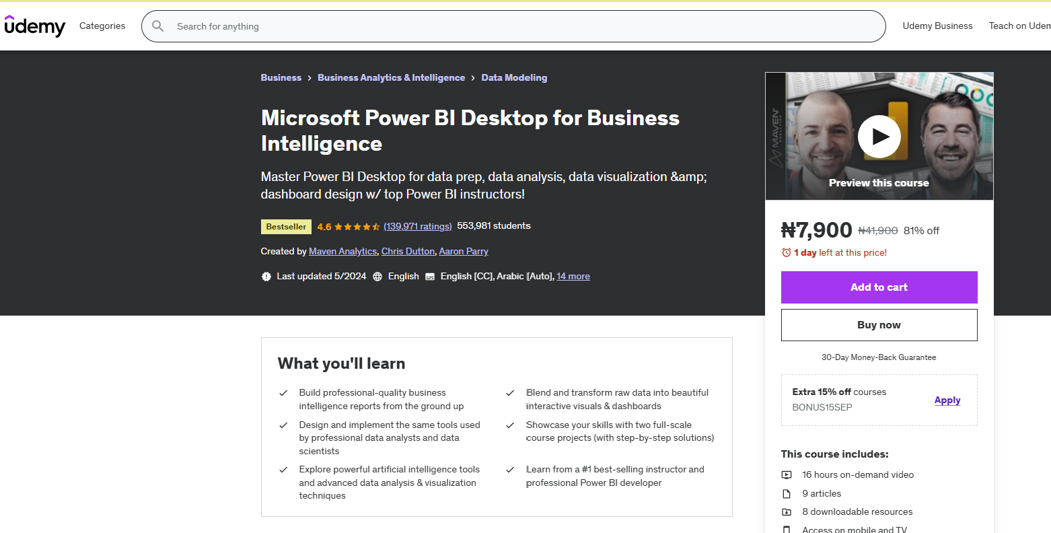The image size is (1051, 533).
Task: Click the articles icon next to 9 articles
Action: [787, 493]
